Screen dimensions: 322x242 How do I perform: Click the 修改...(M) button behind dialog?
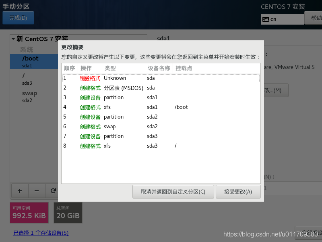(x=276, y=90)
